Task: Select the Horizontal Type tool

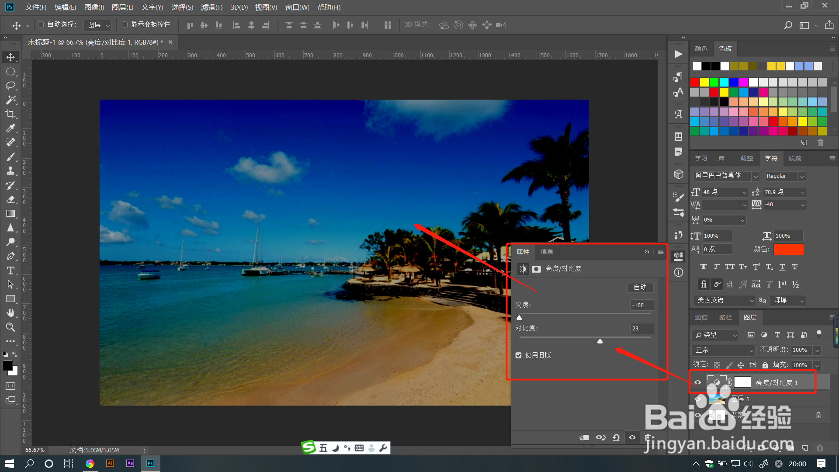Action: [10, 271]
